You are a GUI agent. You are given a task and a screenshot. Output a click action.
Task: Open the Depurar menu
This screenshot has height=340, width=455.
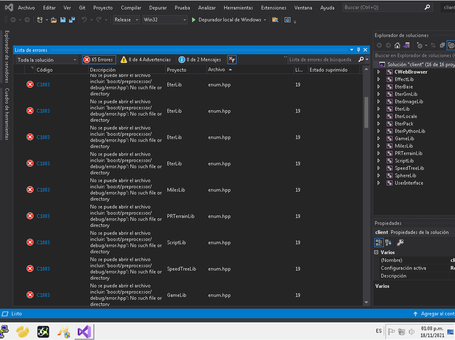[x=158, y=8]
